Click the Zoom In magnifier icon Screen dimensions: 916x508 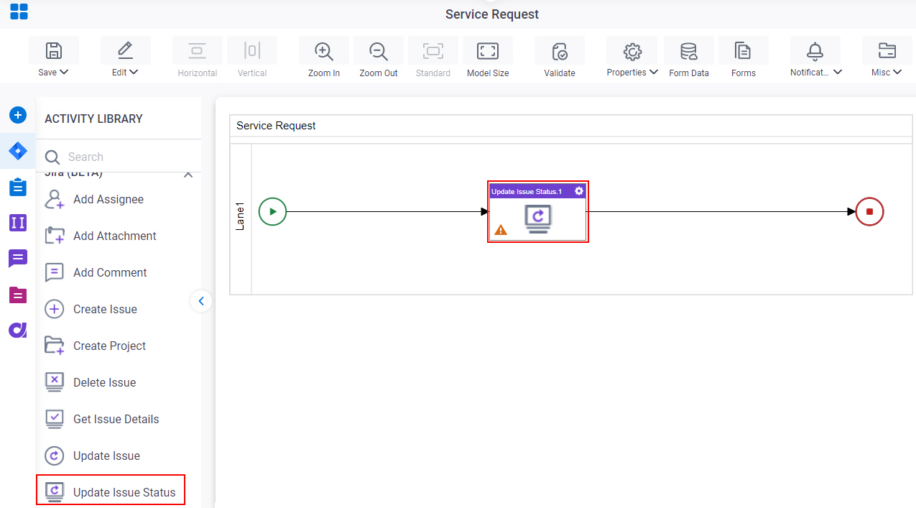pos(324,51)
